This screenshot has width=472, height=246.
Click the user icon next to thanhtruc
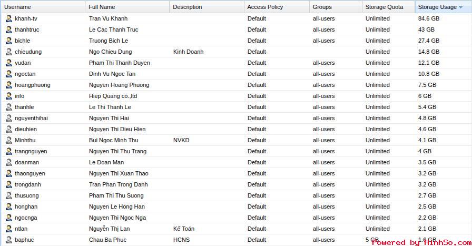pos(9,29)
